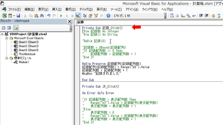
Task: Collapse the 標準モジュール folder
Action: [7, 58]
